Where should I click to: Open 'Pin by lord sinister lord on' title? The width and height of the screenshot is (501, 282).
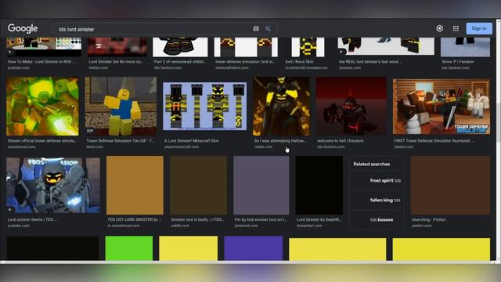[x=261, y=219]
